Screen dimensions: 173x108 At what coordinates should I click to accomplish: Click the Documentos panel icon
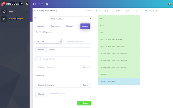click(146, 11)
